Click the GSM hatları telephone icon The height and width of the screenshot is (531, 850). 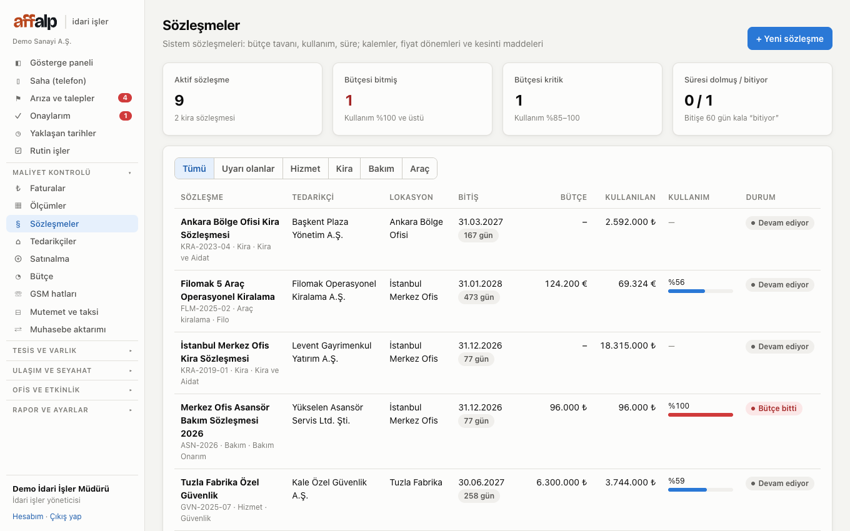click(18, 294)
